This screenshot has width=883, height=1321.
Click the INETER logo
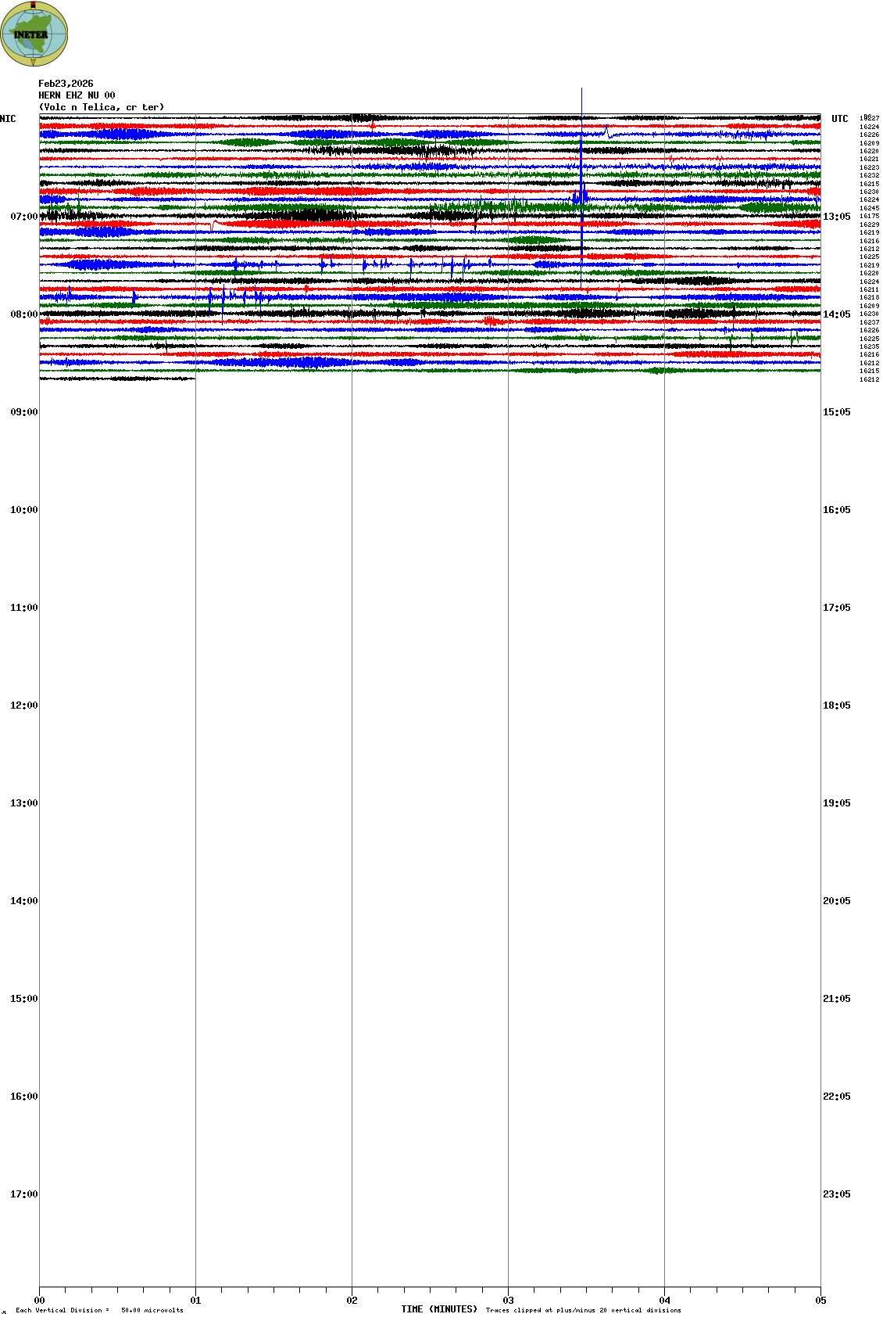[34, 34]
